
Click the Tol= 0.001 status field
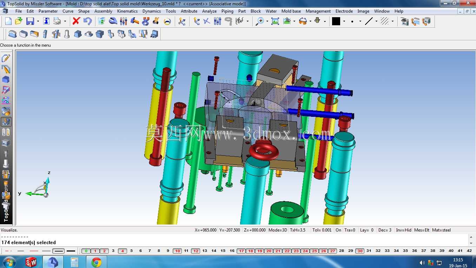click(322, 230)
